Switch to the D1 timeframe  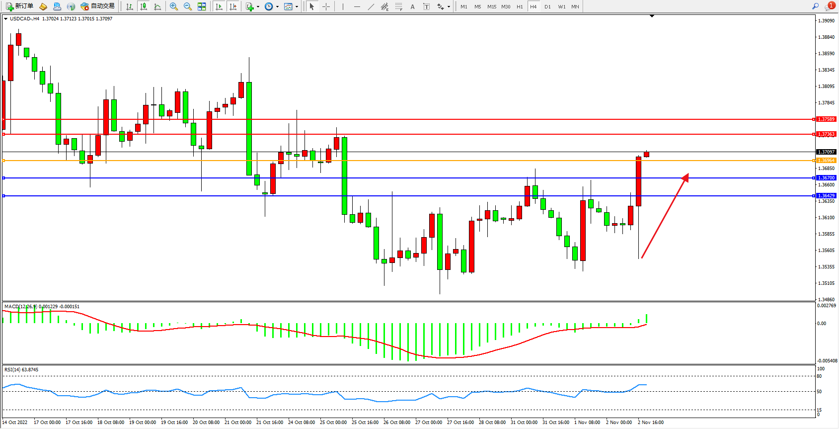click(547, 6)
